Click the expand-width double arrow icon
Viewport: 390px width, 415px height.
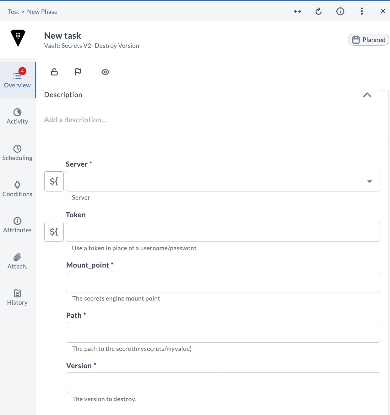(297, 12)
